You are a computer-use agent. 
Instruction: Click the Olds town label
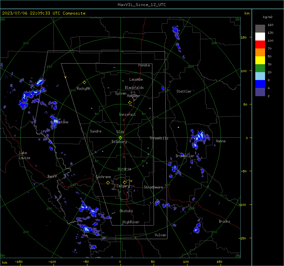[120, 132]
